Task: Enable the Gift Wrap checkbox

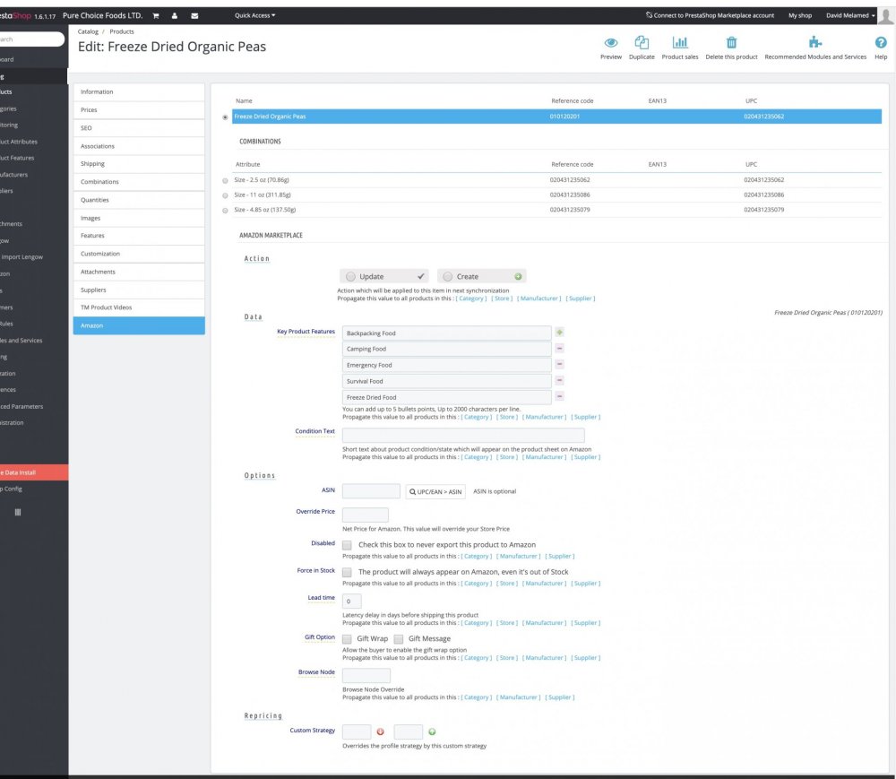Action: point(347,639)
